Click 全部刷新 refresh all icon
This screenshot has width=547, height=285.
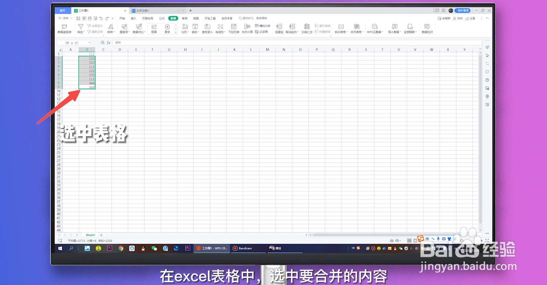point(410,27)
